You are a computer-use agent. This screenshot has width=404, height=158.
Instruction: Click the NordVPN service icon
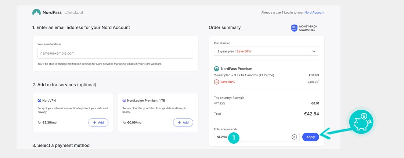(x=39, y=100)
